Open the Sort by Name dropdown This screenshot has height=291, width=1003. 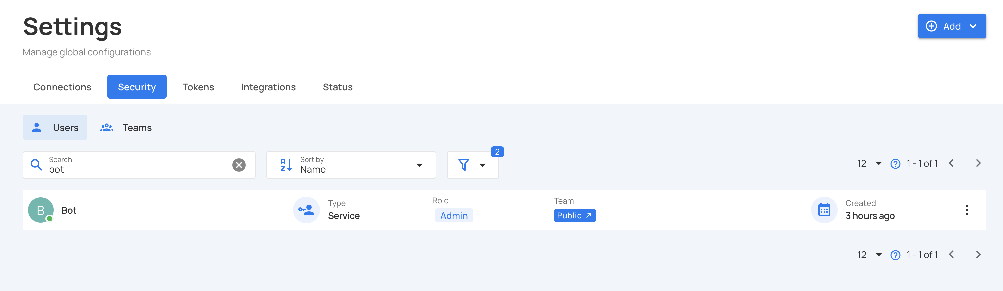(x=419, y=165)
